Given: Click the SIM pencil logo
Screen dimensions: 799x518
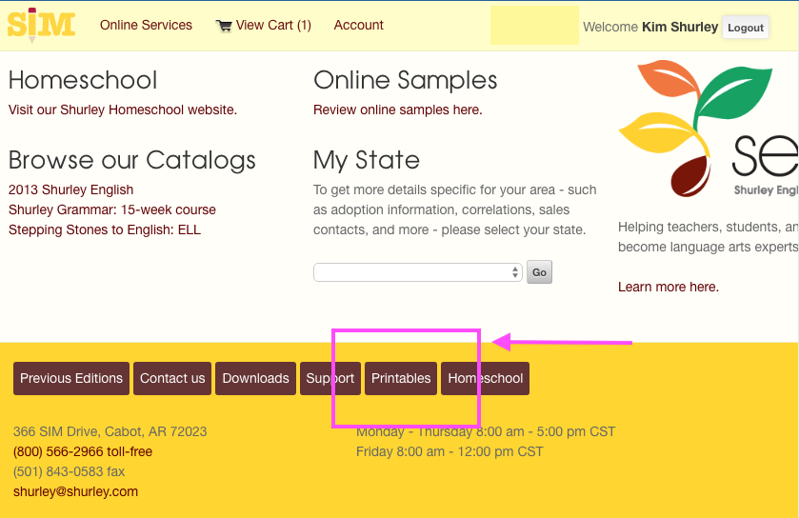Looking at the screenshot, I should click(41, 25).
